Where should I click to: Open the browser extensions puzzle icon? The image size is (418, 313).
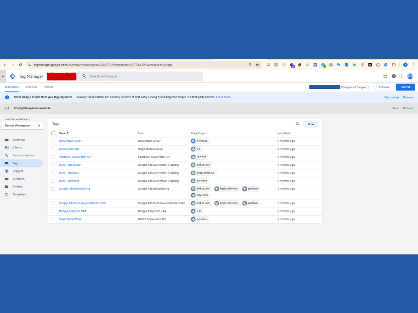pos(393,65)
